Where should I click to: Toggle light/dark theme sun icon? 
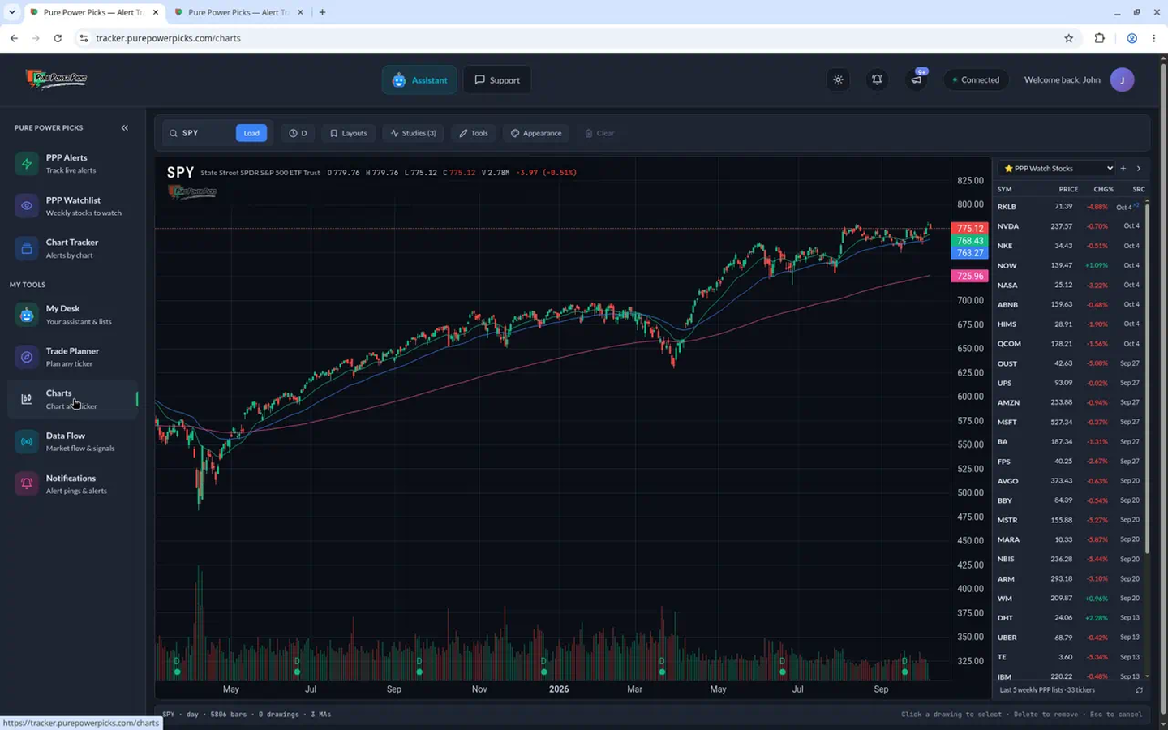(838, 79)
